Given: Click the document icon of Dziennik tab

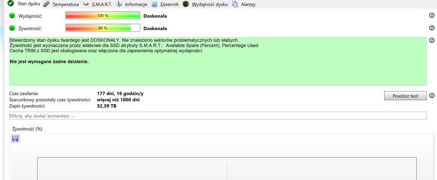Looking at the screenshot, I should coord(154,4).
